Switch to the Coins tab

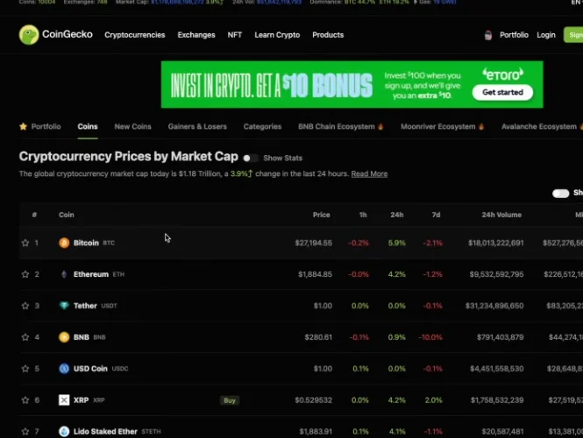[88, 127]
